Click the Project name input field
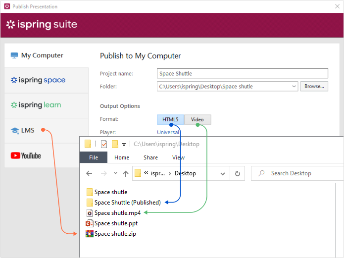The image size is (344, 258). [243, 73]
